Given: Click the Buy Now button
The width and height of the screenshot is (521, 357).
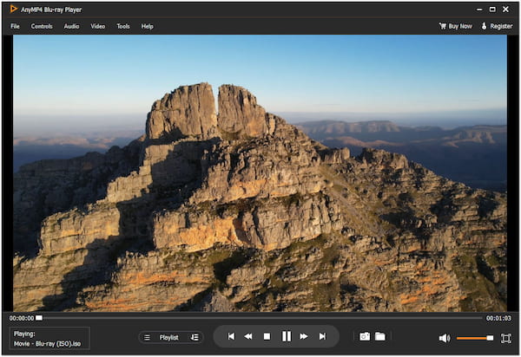Looking at the screenshot, I should click(456, 26).
